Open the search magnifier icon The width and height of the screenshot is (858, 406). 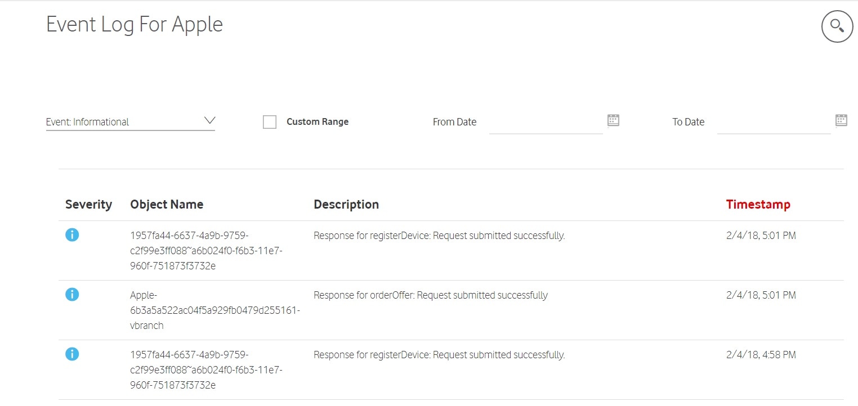point(837,26)
